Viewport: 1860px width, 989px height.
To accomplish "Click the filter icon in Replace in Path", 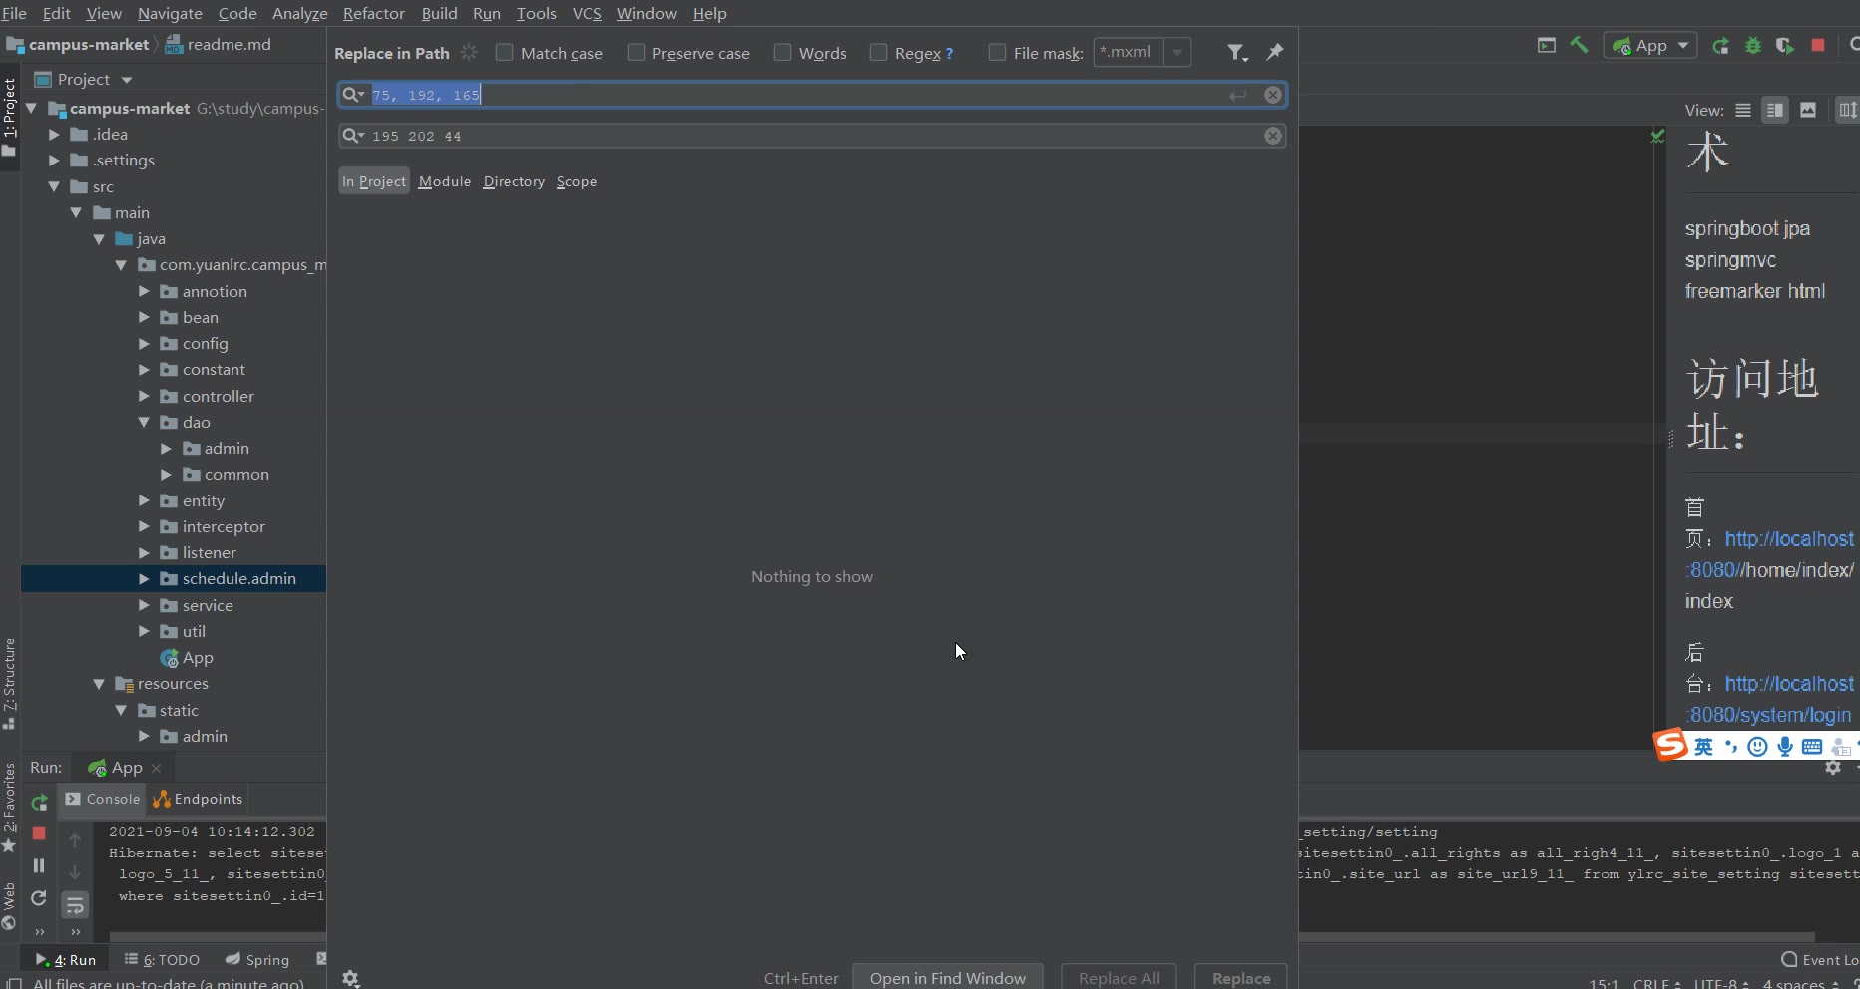I will click(1237, 53).
